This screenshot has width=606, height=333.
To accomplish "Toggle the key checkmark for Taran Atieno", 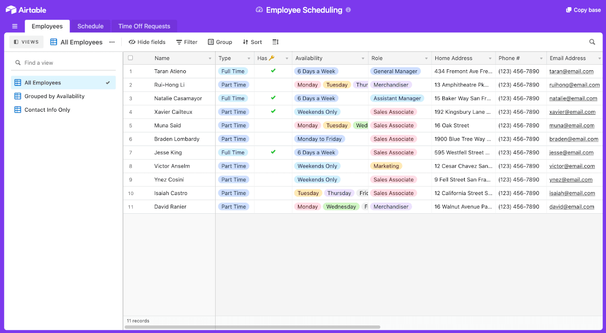I will 273,71.
